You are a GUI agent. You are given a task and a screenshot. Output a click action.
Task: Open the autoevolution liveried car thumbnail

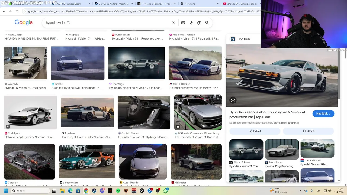click(x=87, y=162)
